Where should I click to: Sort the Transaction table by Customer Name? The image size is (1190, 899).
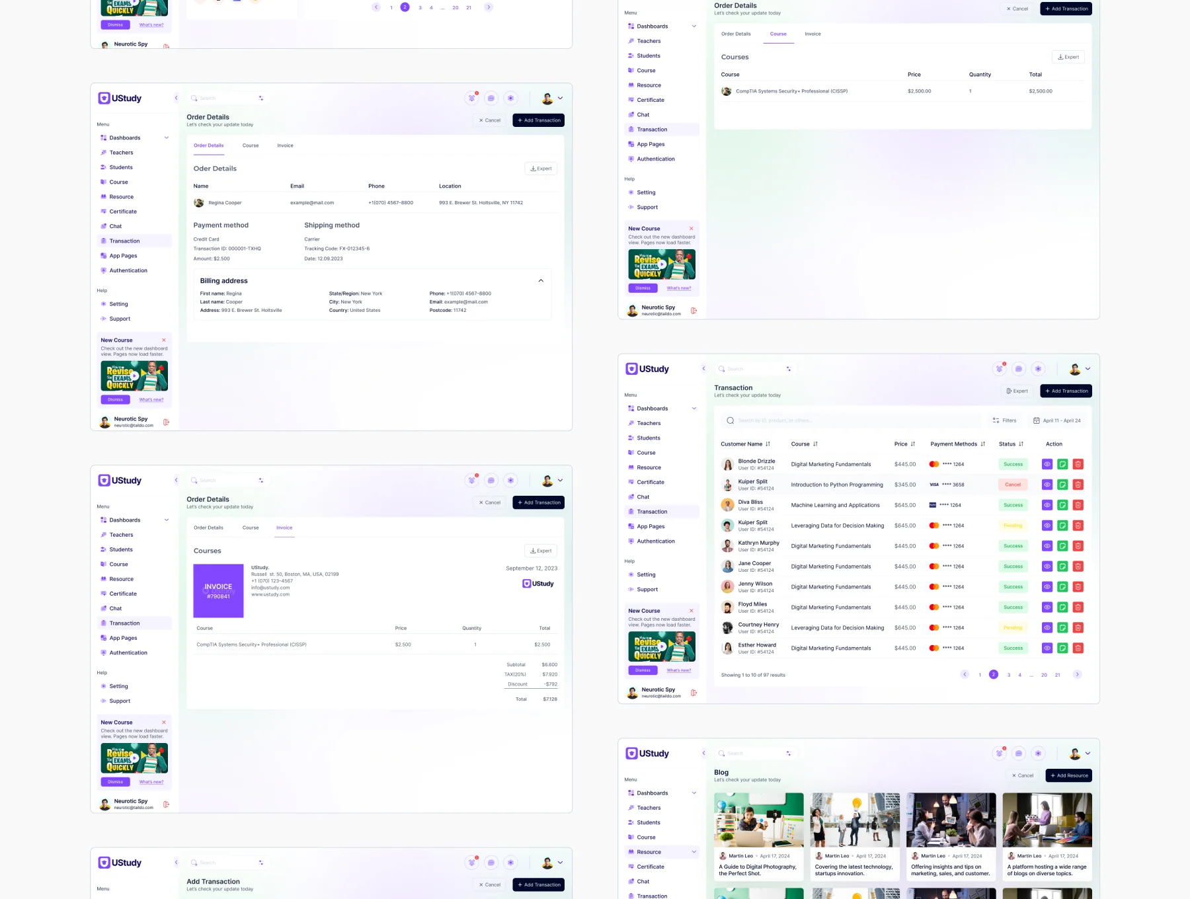[x=768, y=444]
